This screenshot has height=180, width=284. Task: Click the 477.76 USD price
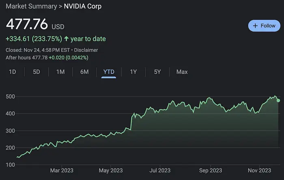35,24
